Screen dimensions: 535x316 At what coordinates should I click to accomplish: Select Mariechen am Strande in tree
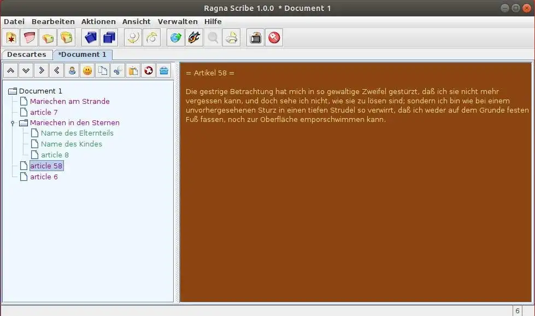69,101
